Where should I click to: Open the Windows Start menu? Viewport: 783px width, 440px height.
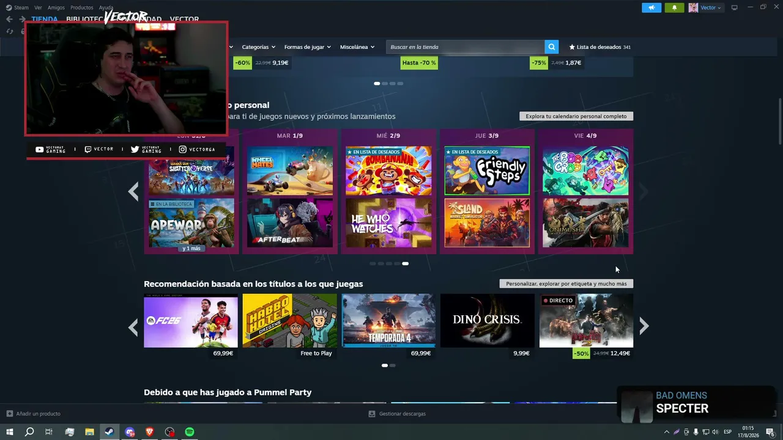point(9,432)
